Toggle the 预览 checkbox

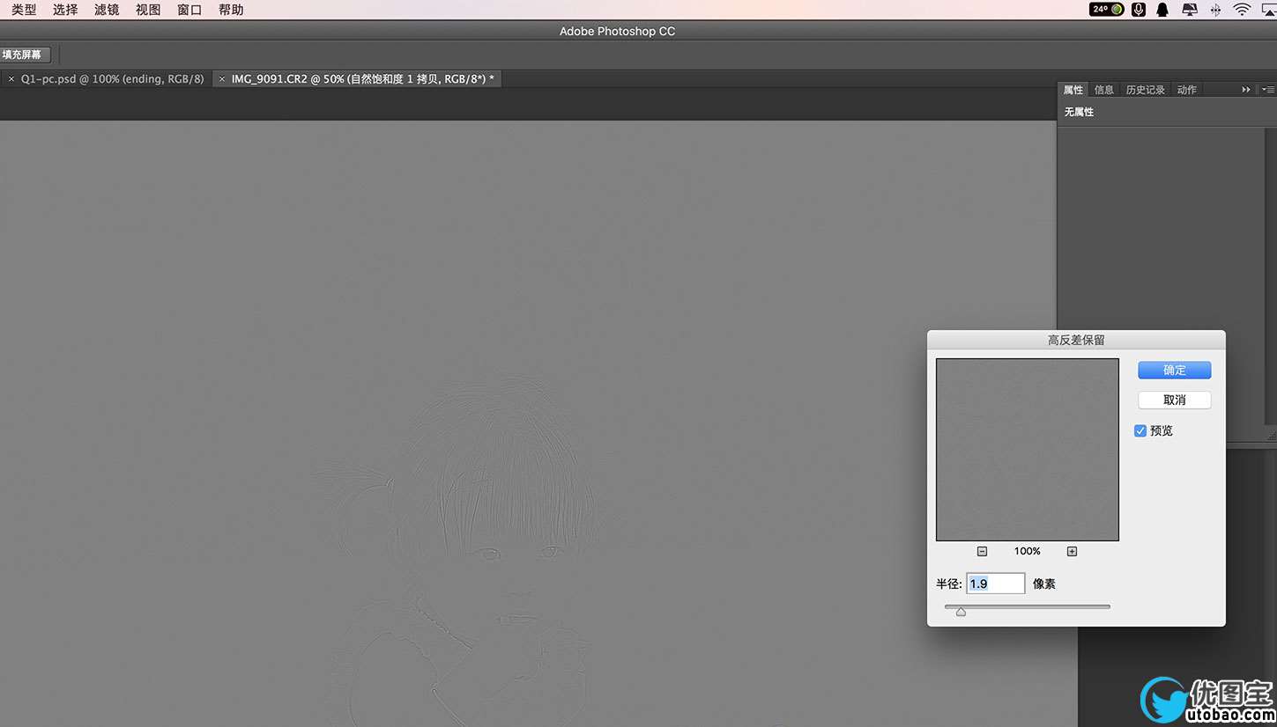[1140, 431]
